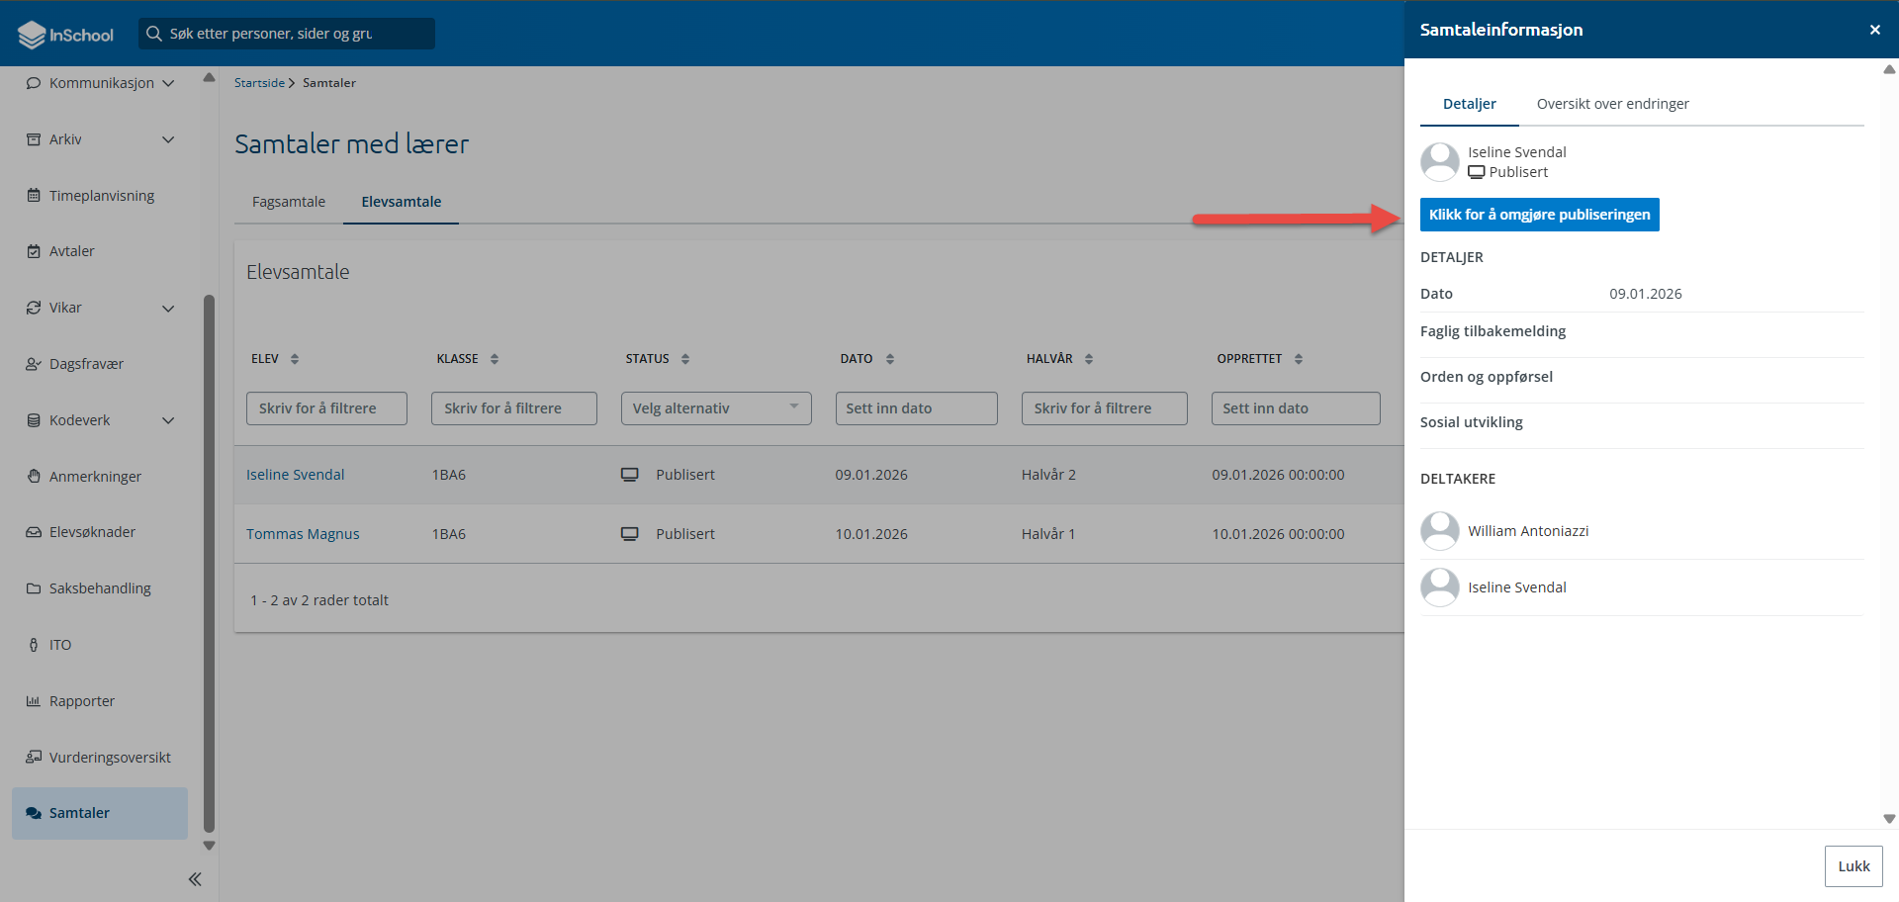Screen dimensions: 1899x902
Task: Click the ITO sidebar icon
Action: point(34,645)
